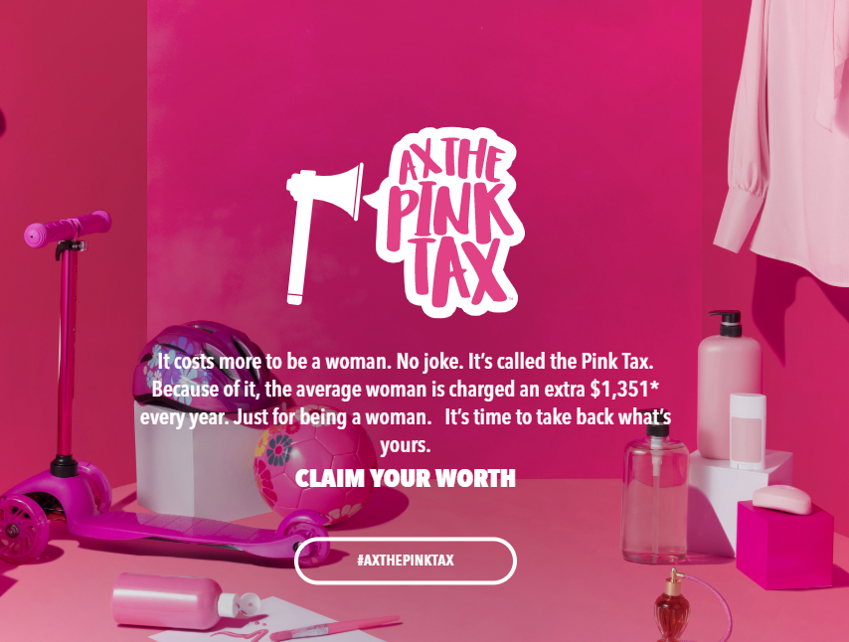
Task: Click the red perfume atomizer bottle
Action: coord(672,606)
